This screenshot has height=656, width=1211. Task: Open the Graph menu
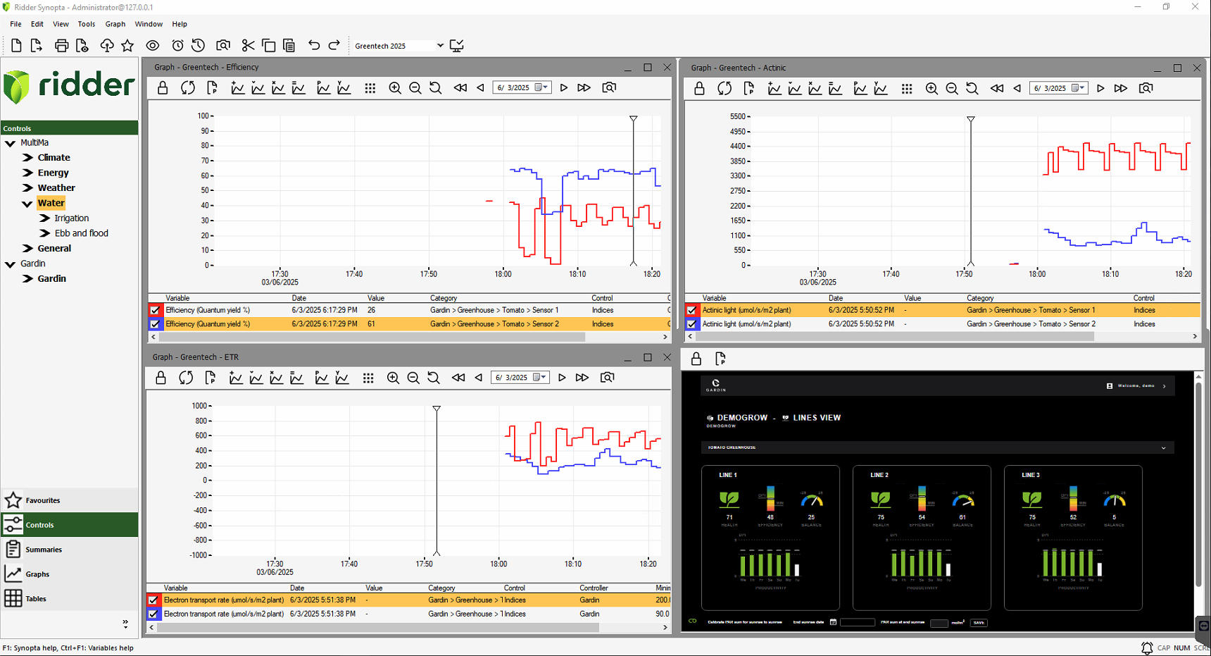[115, 24]
